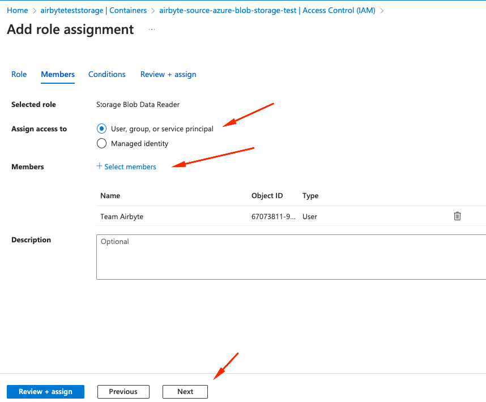Switch to the Role tab

pyautogui.click(x=19, y=74)
